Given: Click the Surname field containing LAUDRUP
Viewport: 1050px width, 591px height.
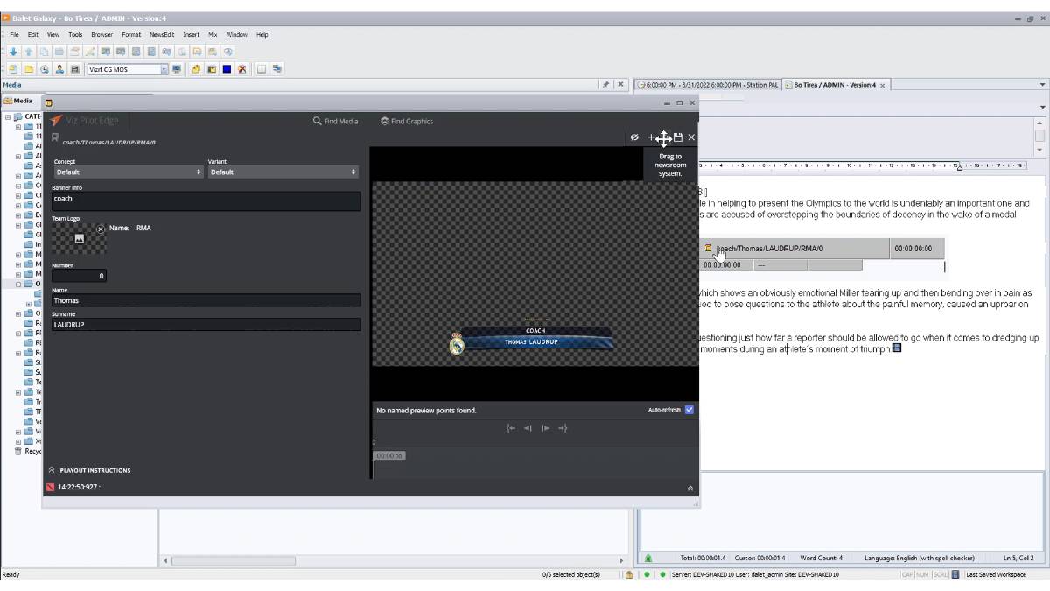Looking at the screenshot, I should [x=206, y=324].
